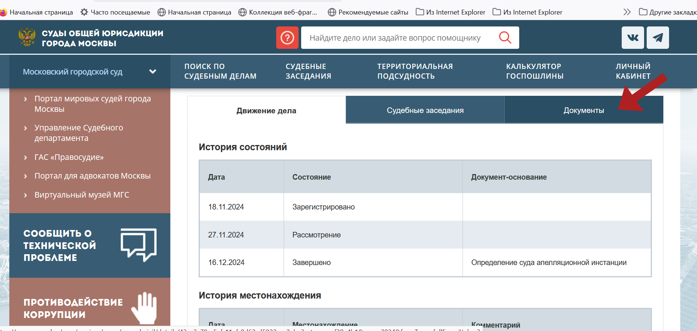Open the Telegram channel icon
The width and height of the screenshot is (697, 331).
[658, 38]
